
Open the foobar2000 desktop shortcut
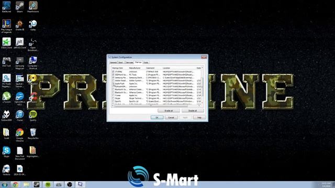click(6, 116)
